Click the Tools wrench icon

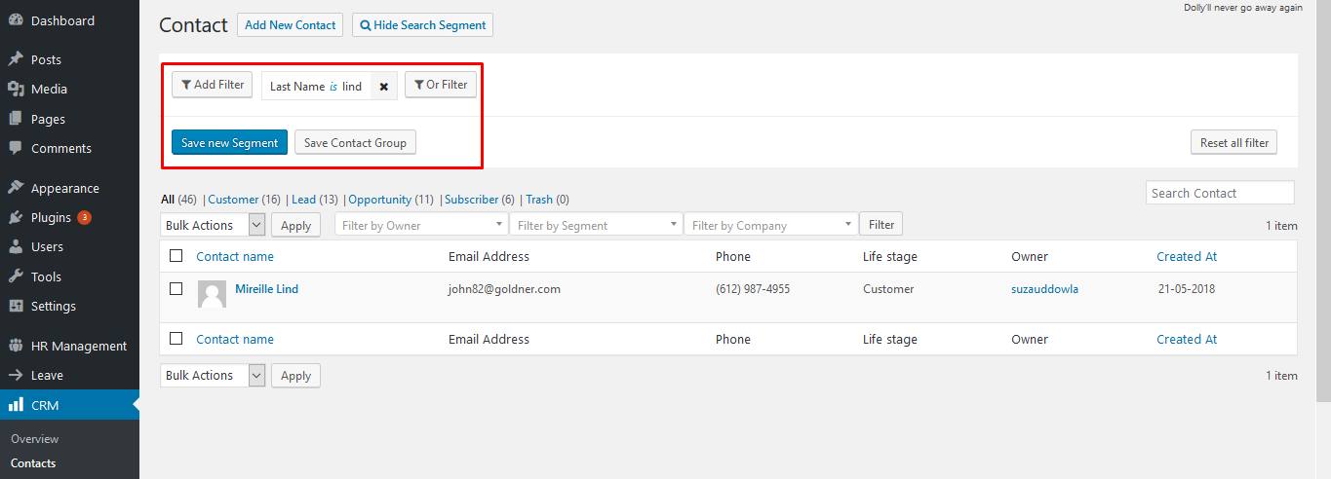click(x=16, y=276)
